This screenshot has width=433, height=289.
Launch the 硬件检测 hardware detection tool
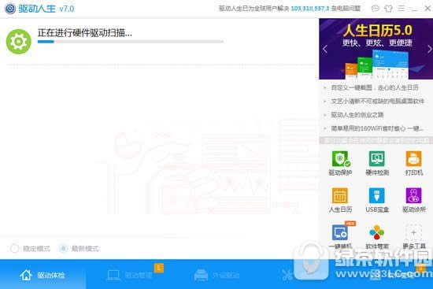pyautogui.click(x=377, y=163)
